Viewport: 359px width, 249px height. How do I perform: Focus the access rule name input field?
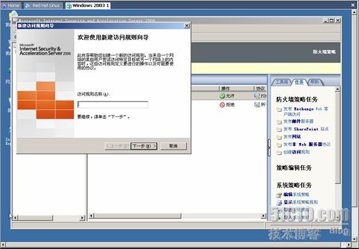[113, 105]
